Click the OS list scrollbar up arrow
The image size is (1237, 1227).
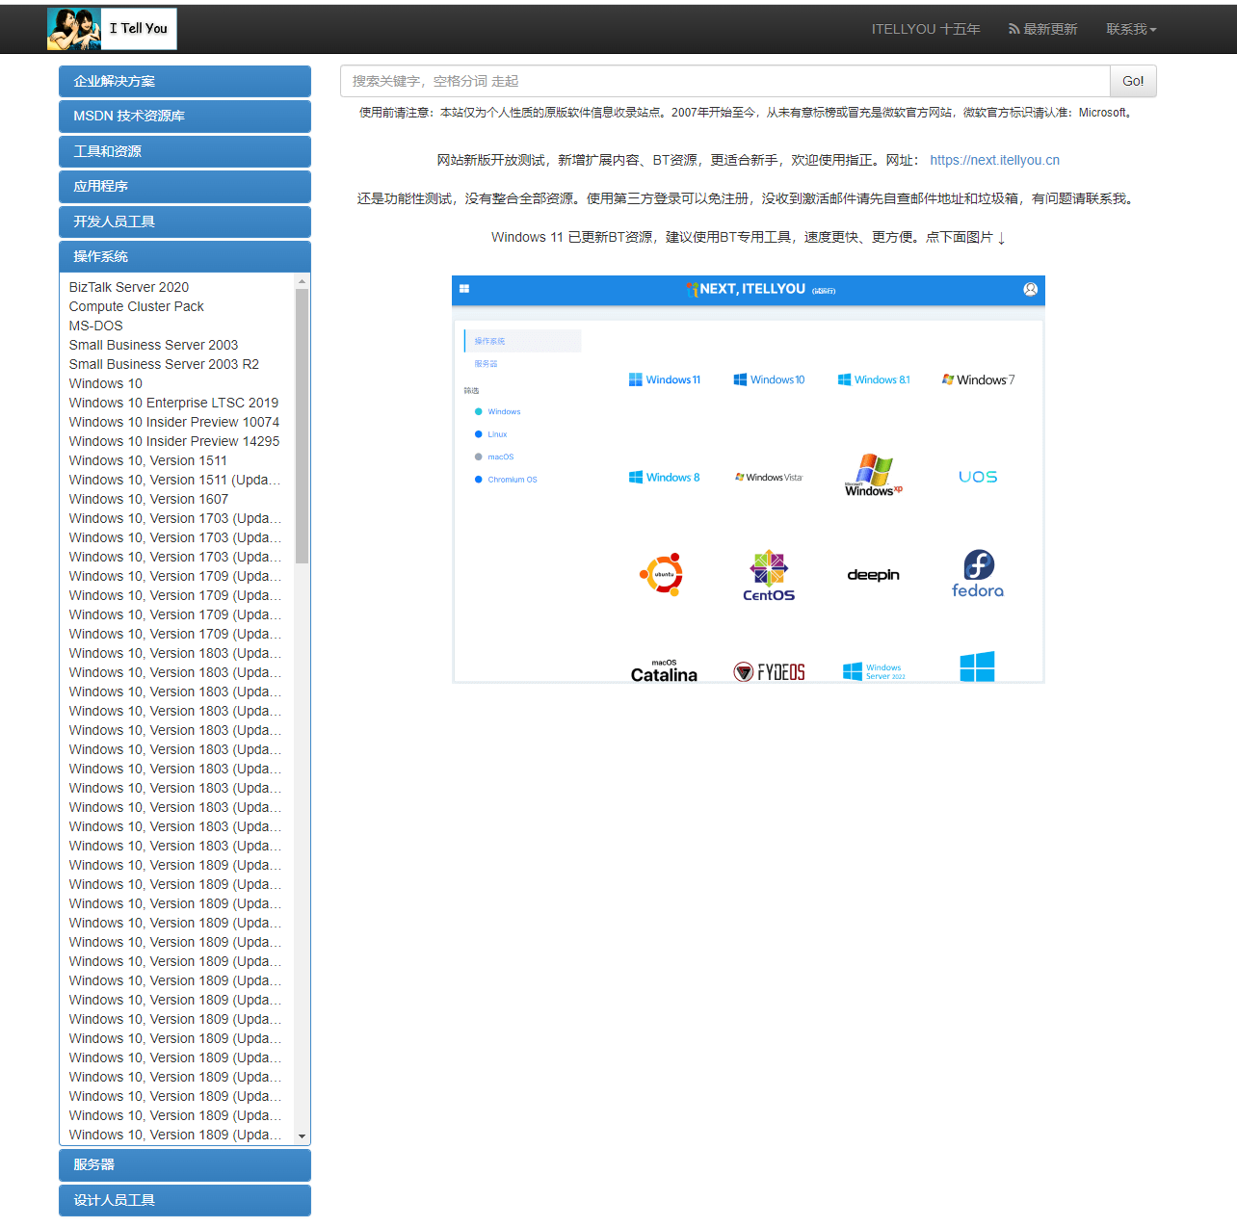[x=303, y=281]
